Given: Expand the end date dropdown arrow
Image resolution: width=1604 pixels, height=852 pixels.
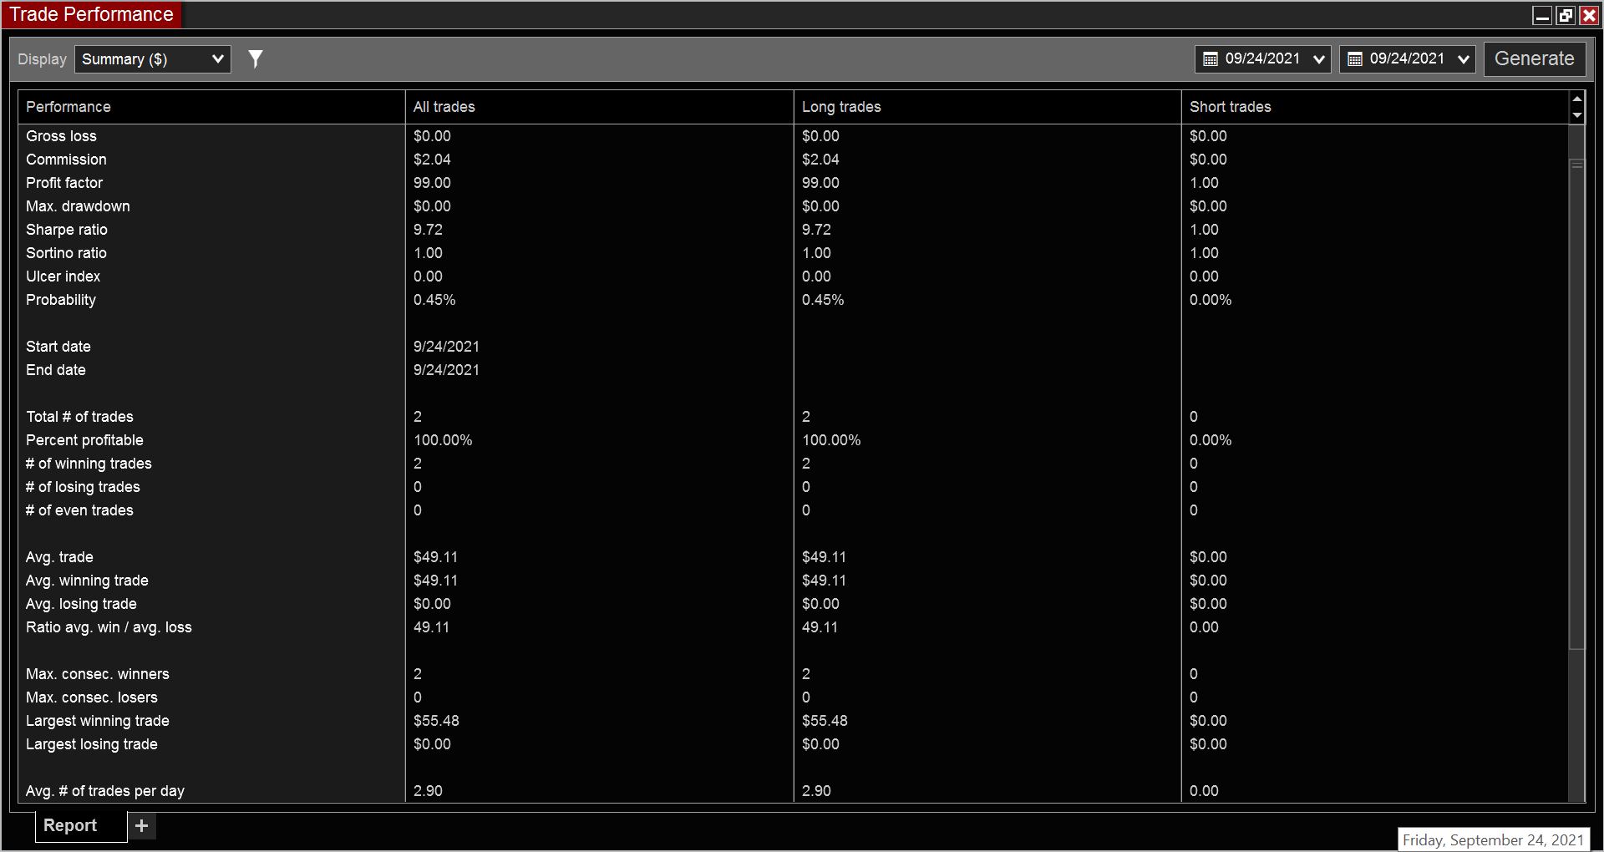Looking at the screenshot, I should [1464, 59].
